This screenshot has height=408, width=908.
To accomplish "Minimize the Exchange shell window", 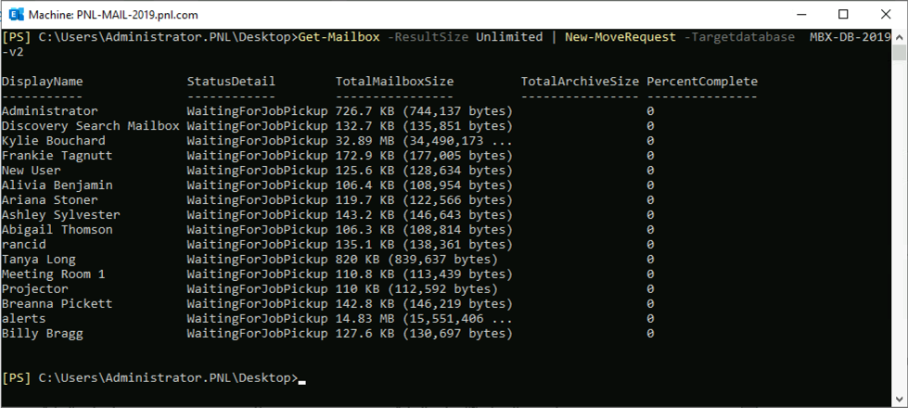I will [800, 14].
